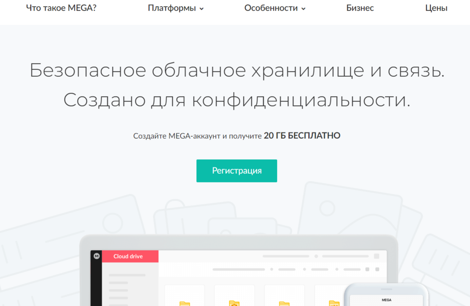Click the MEGA logo icon in laptop mockup
The height and width of the screenshot is (306, 470).
pyautogui.click(x=96, y=256)
